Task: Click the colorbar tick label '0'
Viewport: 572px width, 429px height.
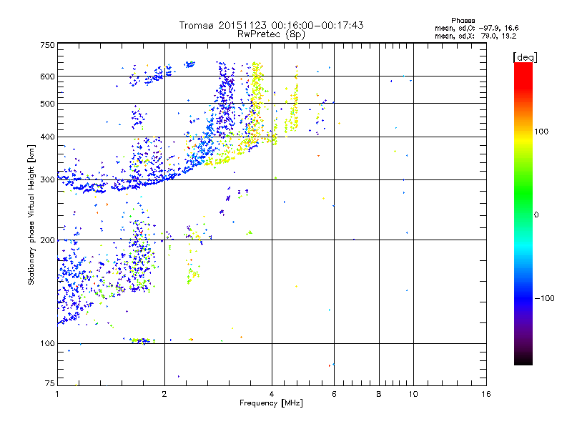Action: point(536,215)
